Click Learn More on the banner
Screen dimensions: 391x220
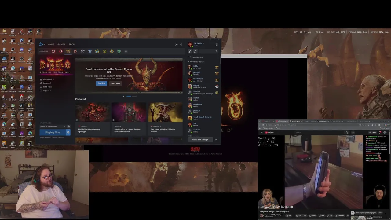pyautogui.click(x=115, y=83)
